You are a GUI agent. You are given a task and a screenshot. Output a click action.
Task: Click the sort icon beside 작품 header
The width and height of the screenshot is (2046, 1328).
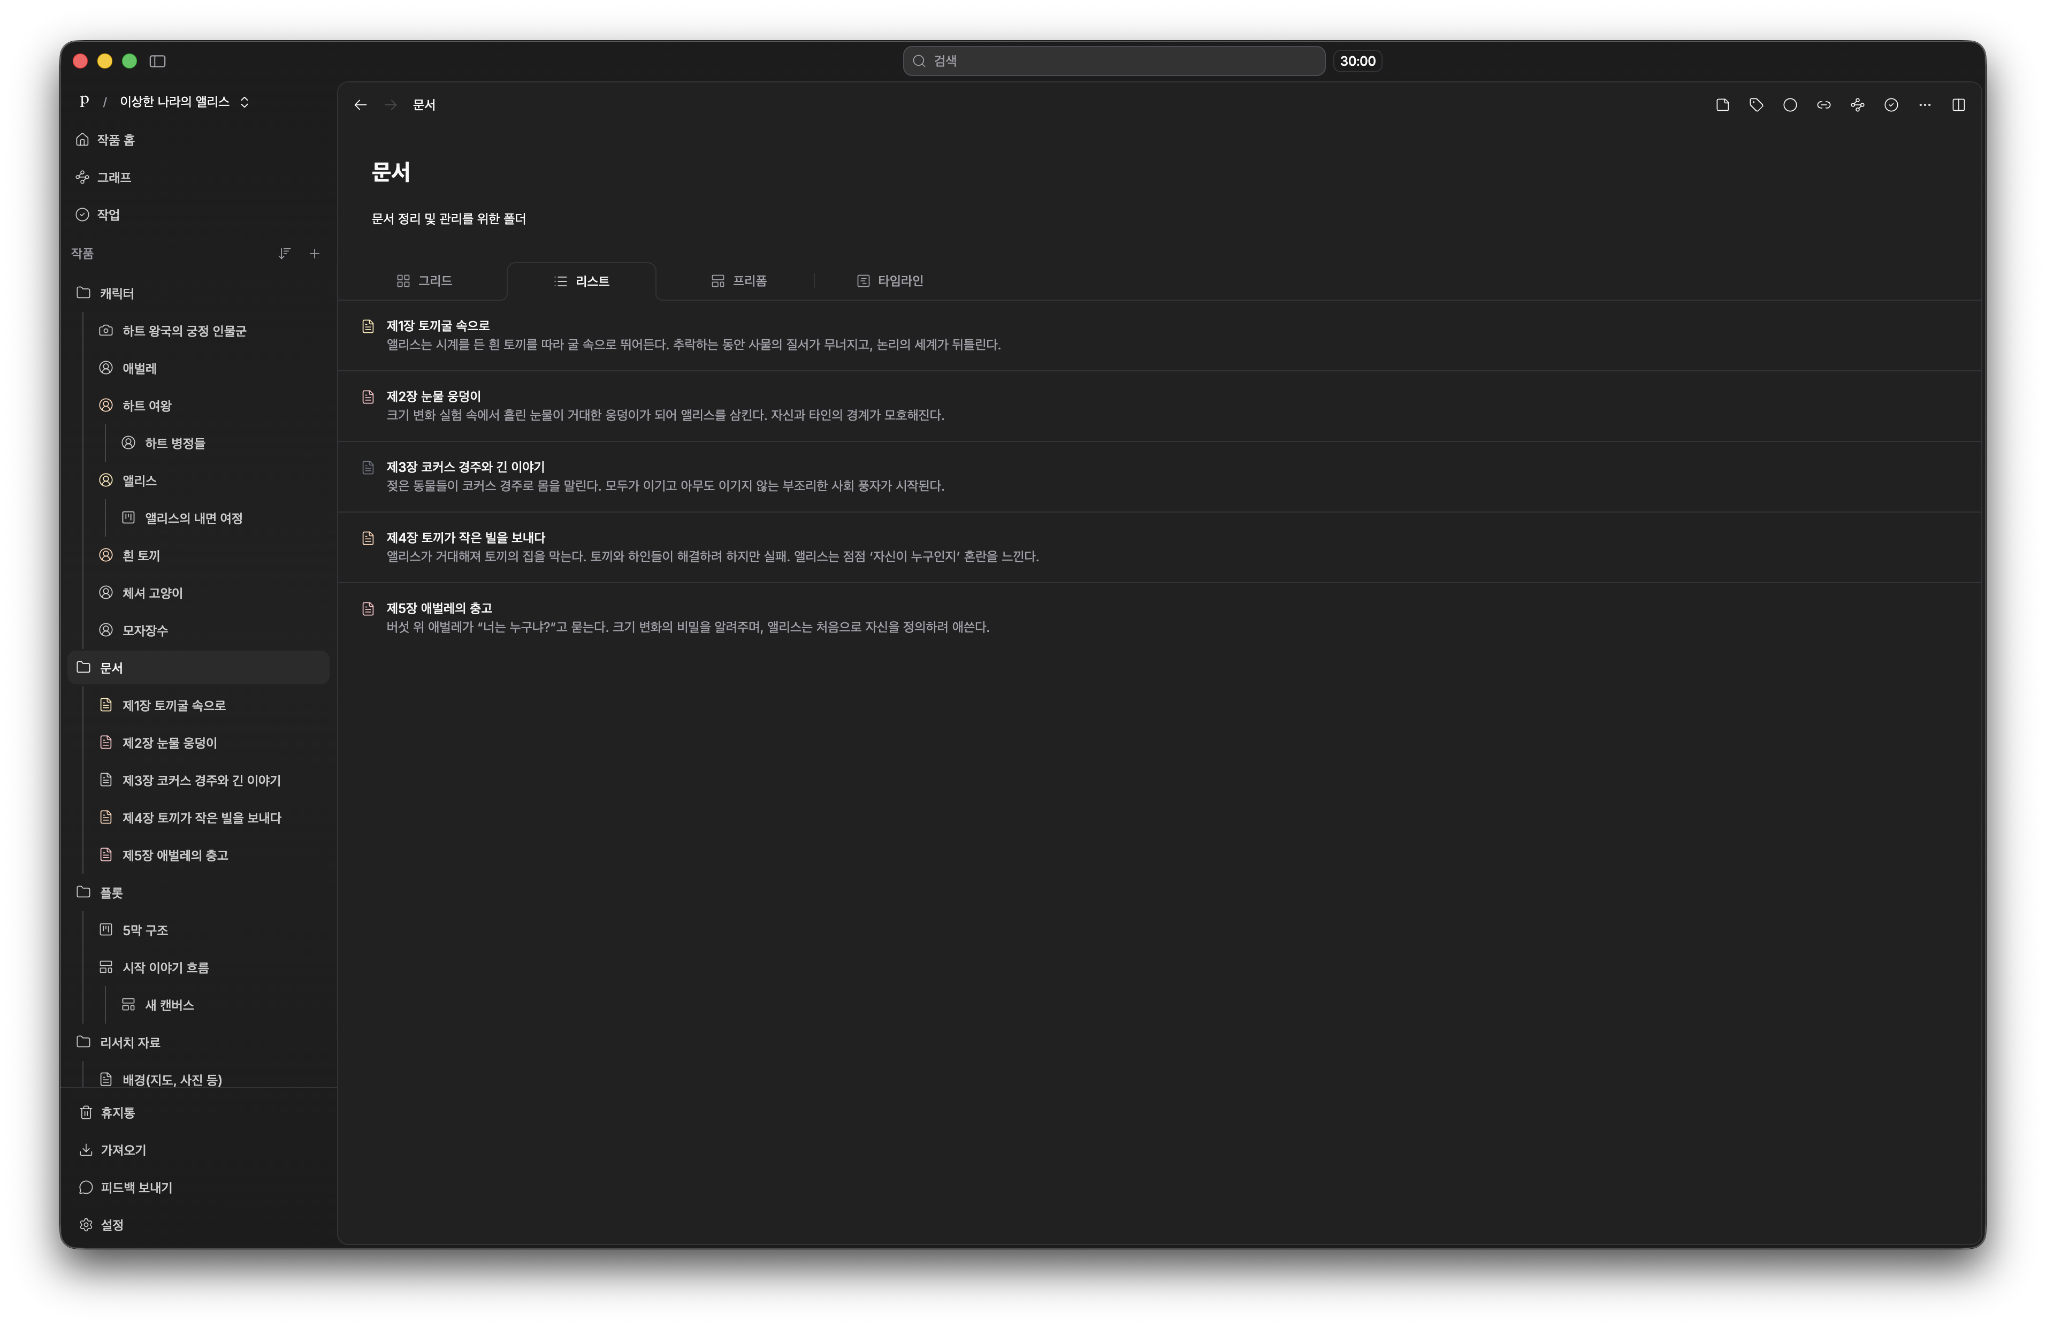(x=284, y=254)
